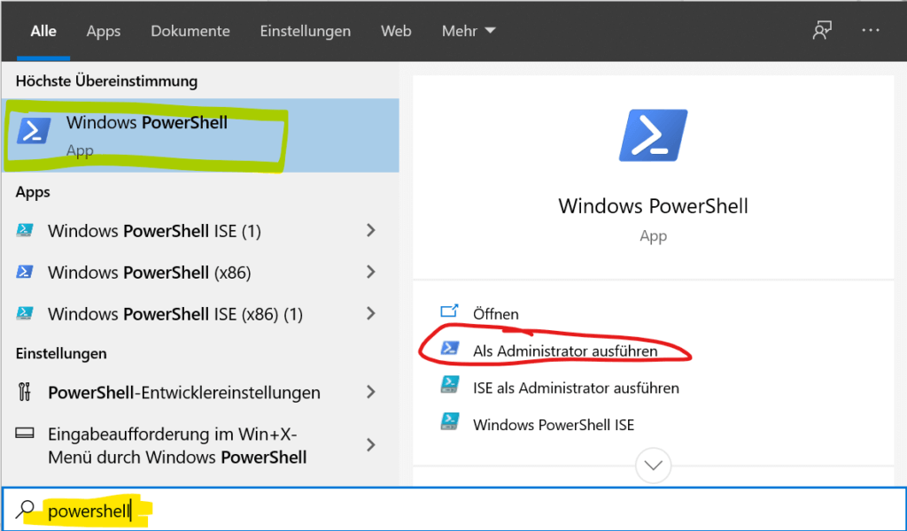Viewport: 907px width, 531px height.
Task: Select ISE als Administrator ausführen
Action: tap(576, 388)
